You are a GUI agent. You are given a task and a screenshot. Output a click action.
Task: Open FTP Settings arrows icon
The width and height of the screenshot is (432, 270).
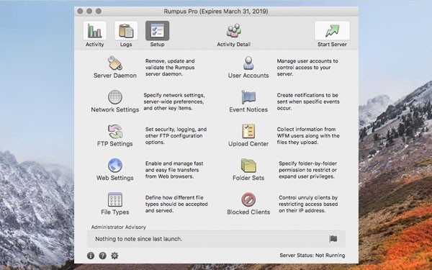pos(115,131)
